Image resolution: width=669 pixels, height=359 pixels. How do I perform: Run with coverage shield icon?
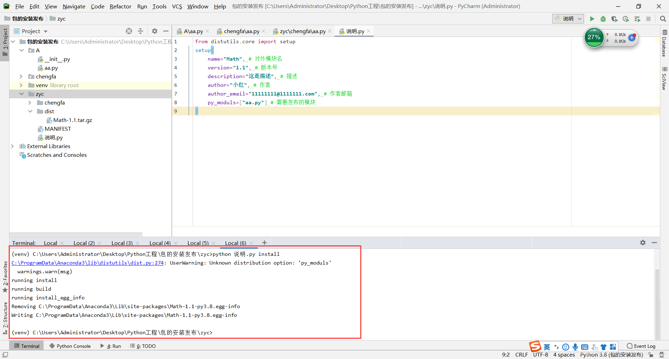tap(614, 19)
